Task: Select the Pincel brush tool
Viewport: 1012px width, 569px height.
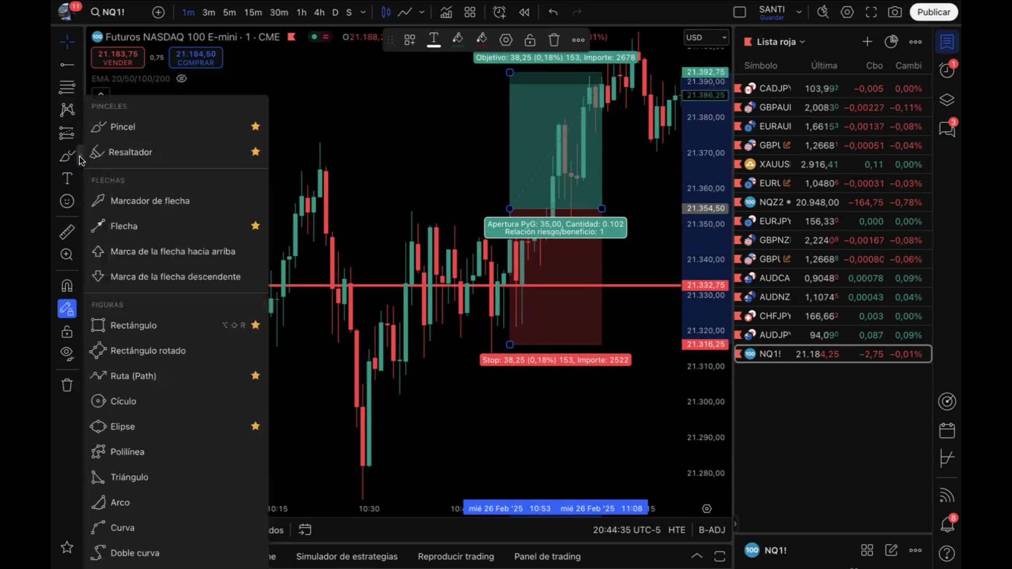Action: [122, 127]
